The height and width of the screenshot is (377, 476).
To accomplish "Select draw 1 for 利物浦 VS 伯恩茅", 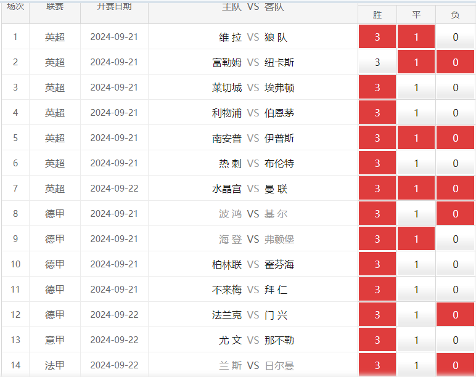I will coord(416,113).
